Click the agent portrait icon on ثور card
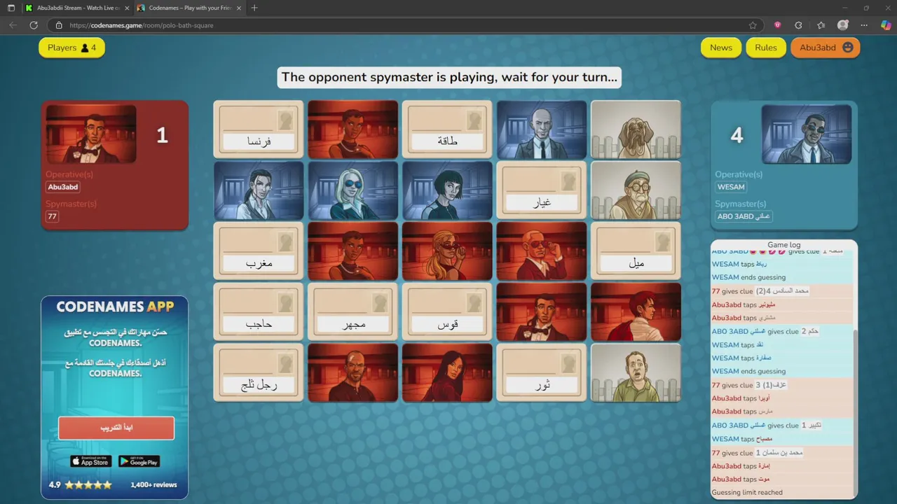Image resolution: width=897 pixels, height=504 pixels. (x=569, y=363)
